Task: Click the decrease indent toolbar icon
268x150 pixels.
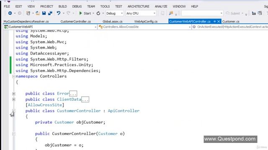Action: (x=254, y=13)
